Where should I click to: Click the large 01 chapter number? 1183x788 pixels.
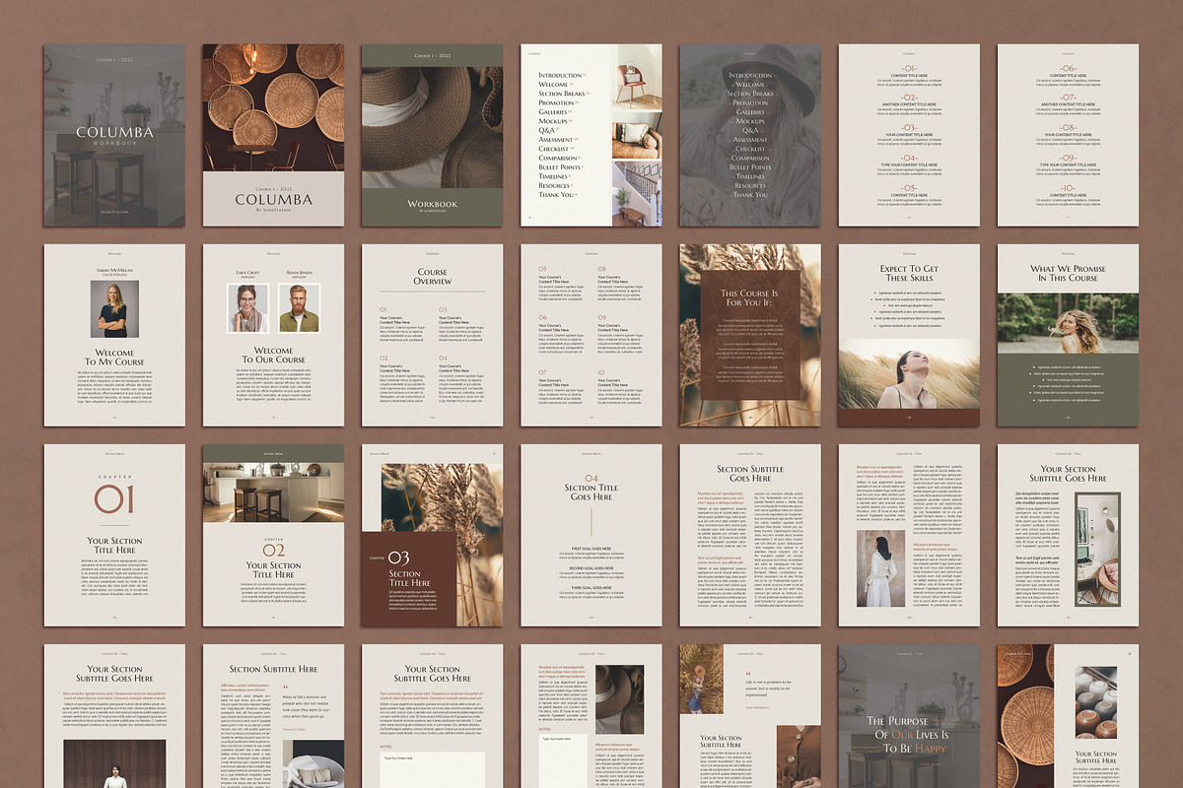(114, 500)
